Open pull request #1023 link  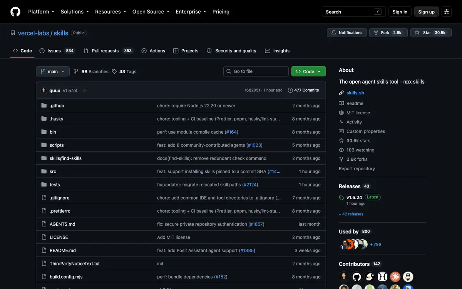point(254,145)
